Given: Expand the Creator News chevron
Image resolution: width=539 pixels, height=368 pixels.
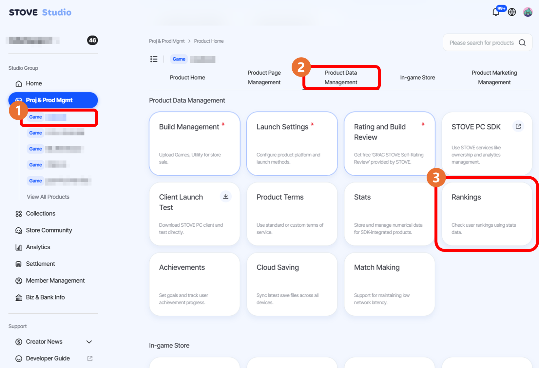Looking at the screenshot, I should click(x=89, y=342).
